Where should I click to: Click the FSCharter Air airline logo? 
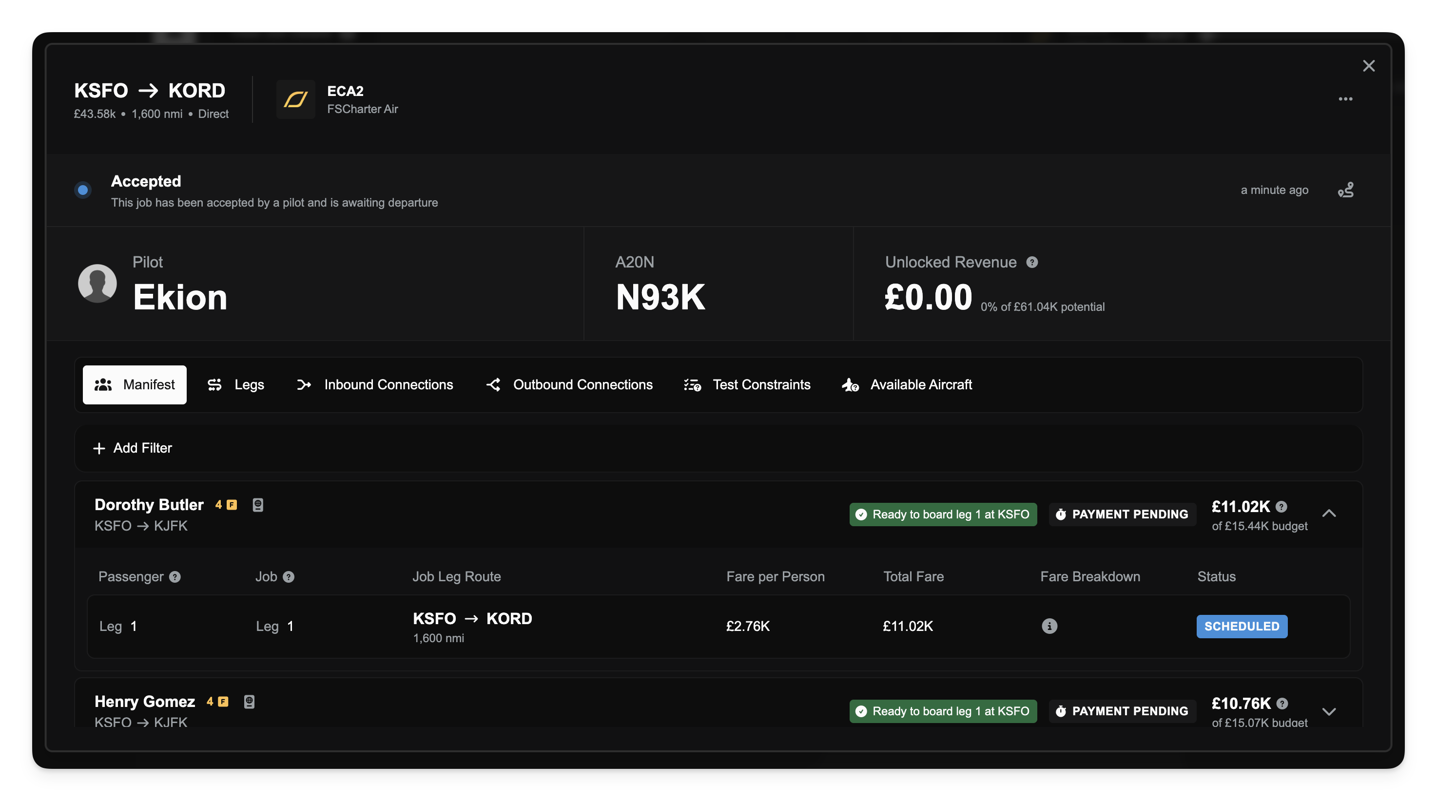pyautogui.click(x=296, y=99)
